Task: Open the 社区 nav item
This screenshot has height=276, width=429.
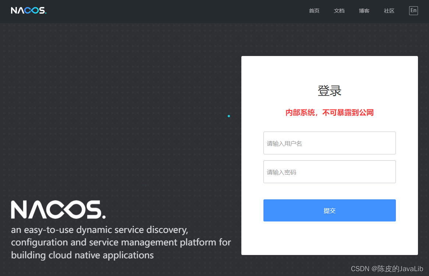Action: click(389, 11)
